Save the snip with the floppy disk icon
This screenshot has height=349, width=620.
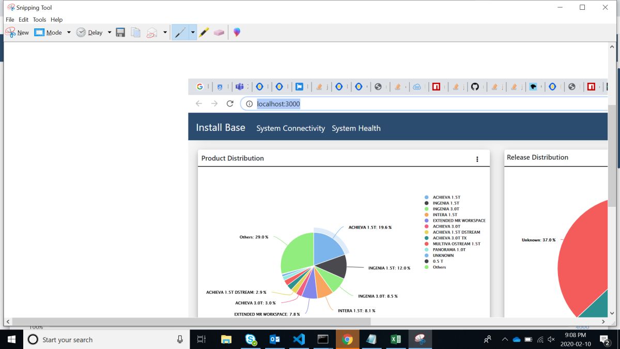[120, 32]
